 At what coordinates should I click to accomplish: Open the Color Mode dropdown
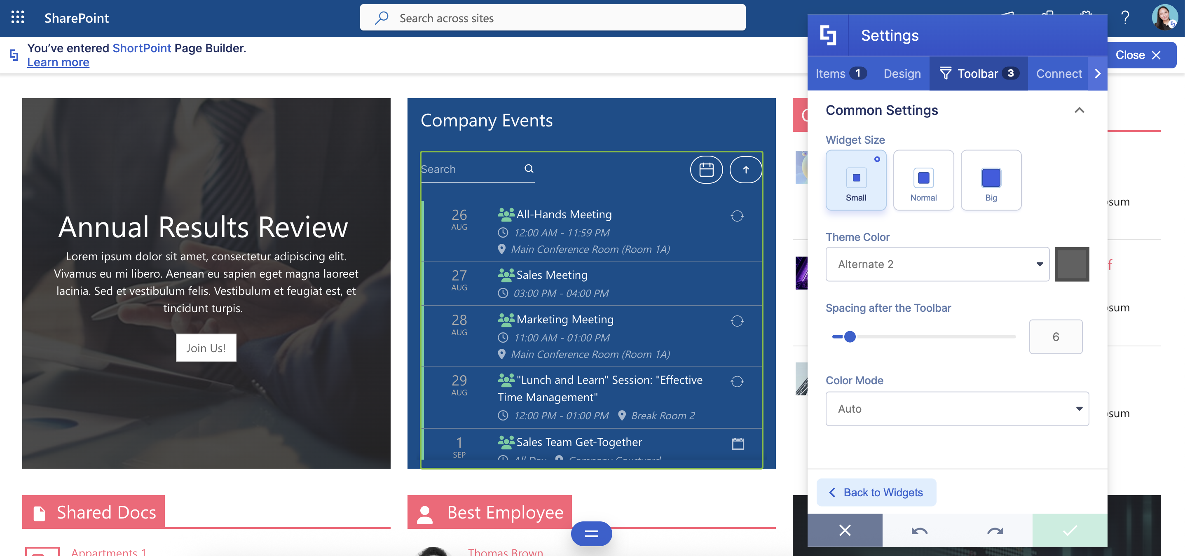pos(957,409)
